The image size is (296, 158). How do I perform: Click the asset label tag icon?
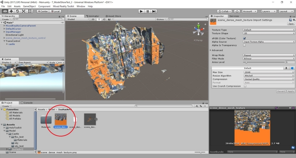(293, 147)
